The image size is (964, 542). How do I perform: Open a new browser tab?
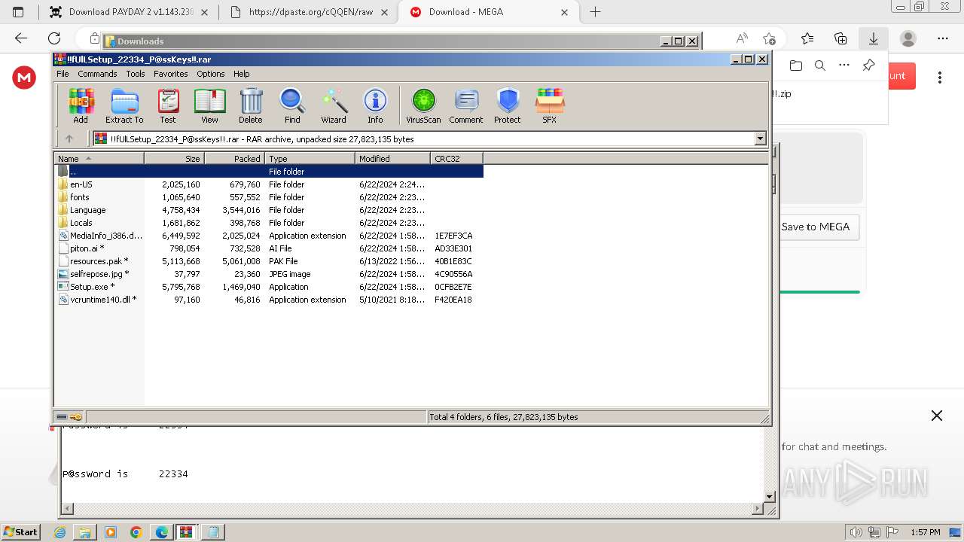(x=595, y=12)
